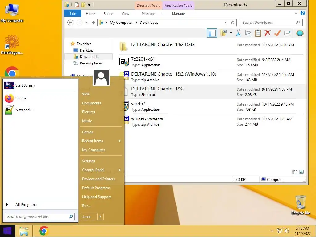Click the new folder toolbar icon
The width and height of the screenshot is (316, 237).
coord(223,33)
